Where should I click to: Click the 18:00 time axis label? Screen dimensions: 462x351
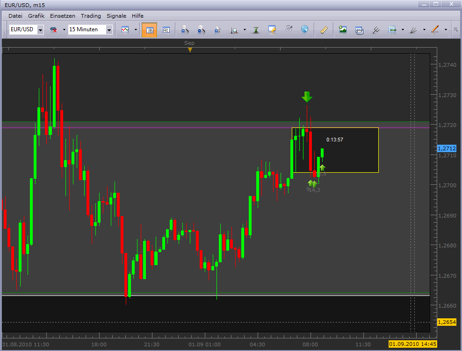tap(99, 344)
